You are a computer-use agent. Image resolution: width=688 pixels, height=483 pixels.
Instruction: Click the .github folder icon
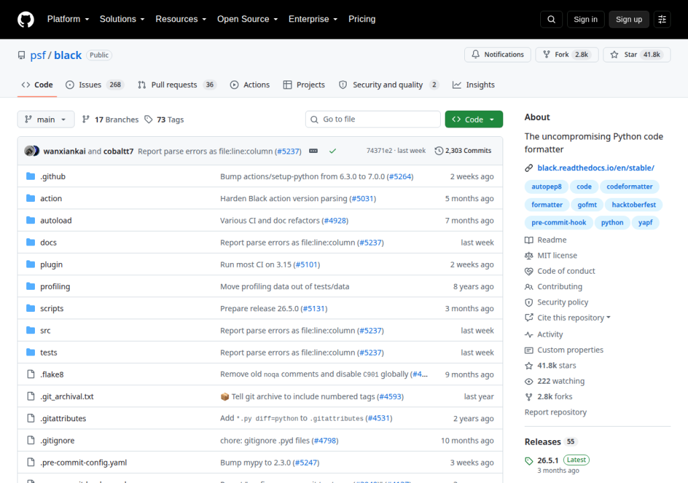coord(30,176)
